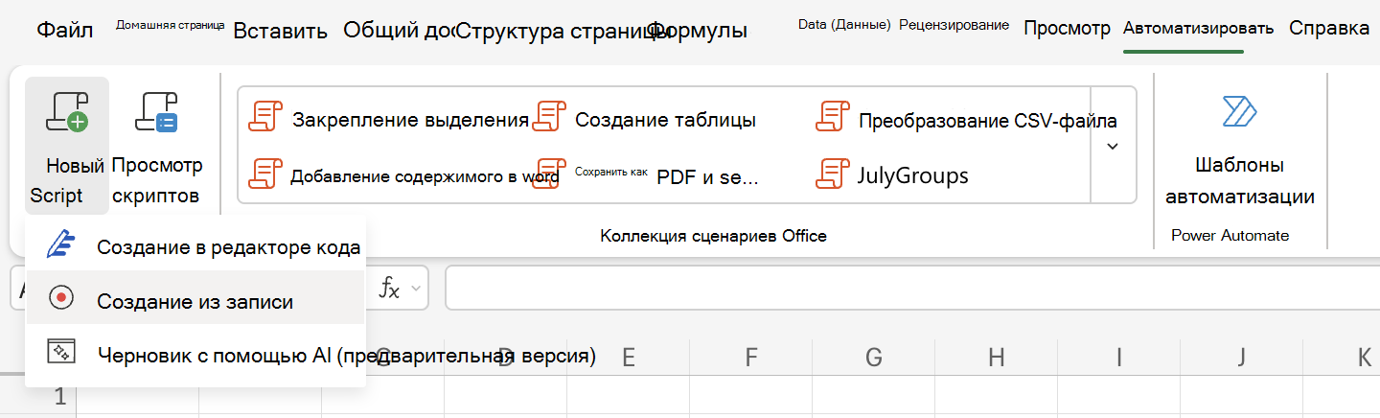The width and height of the screenshot is (1380, 418).
Task: Select Создание в редакторе кода option
Action: 195,247
